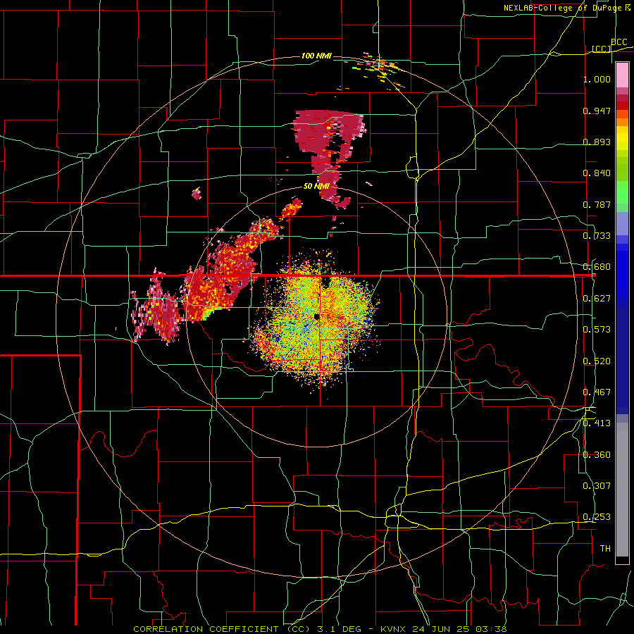Pick the bright green band on color bar
This screenshot has height=634, width=634.
(622, 192)
